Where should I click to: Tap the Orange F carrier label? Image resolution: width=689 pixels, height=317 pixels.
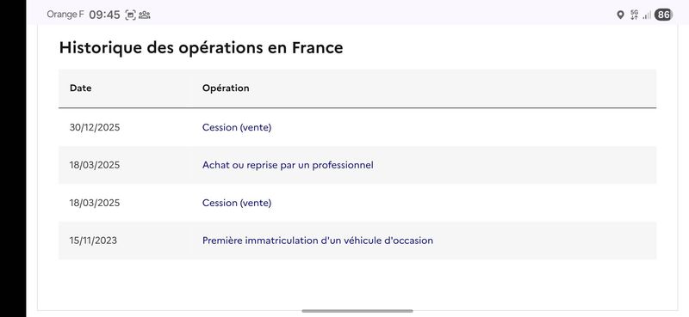pos(65,15)
